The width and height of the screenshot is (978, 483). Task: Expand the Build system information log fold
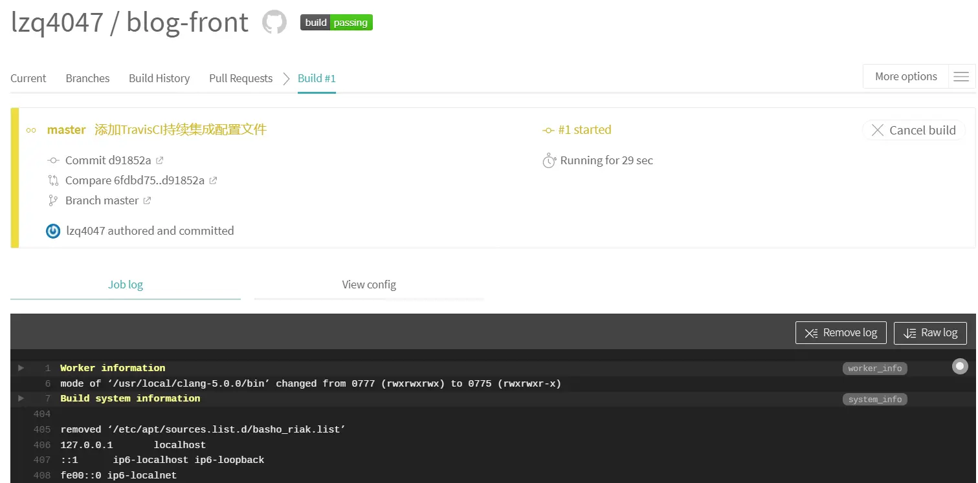(21, 398)
